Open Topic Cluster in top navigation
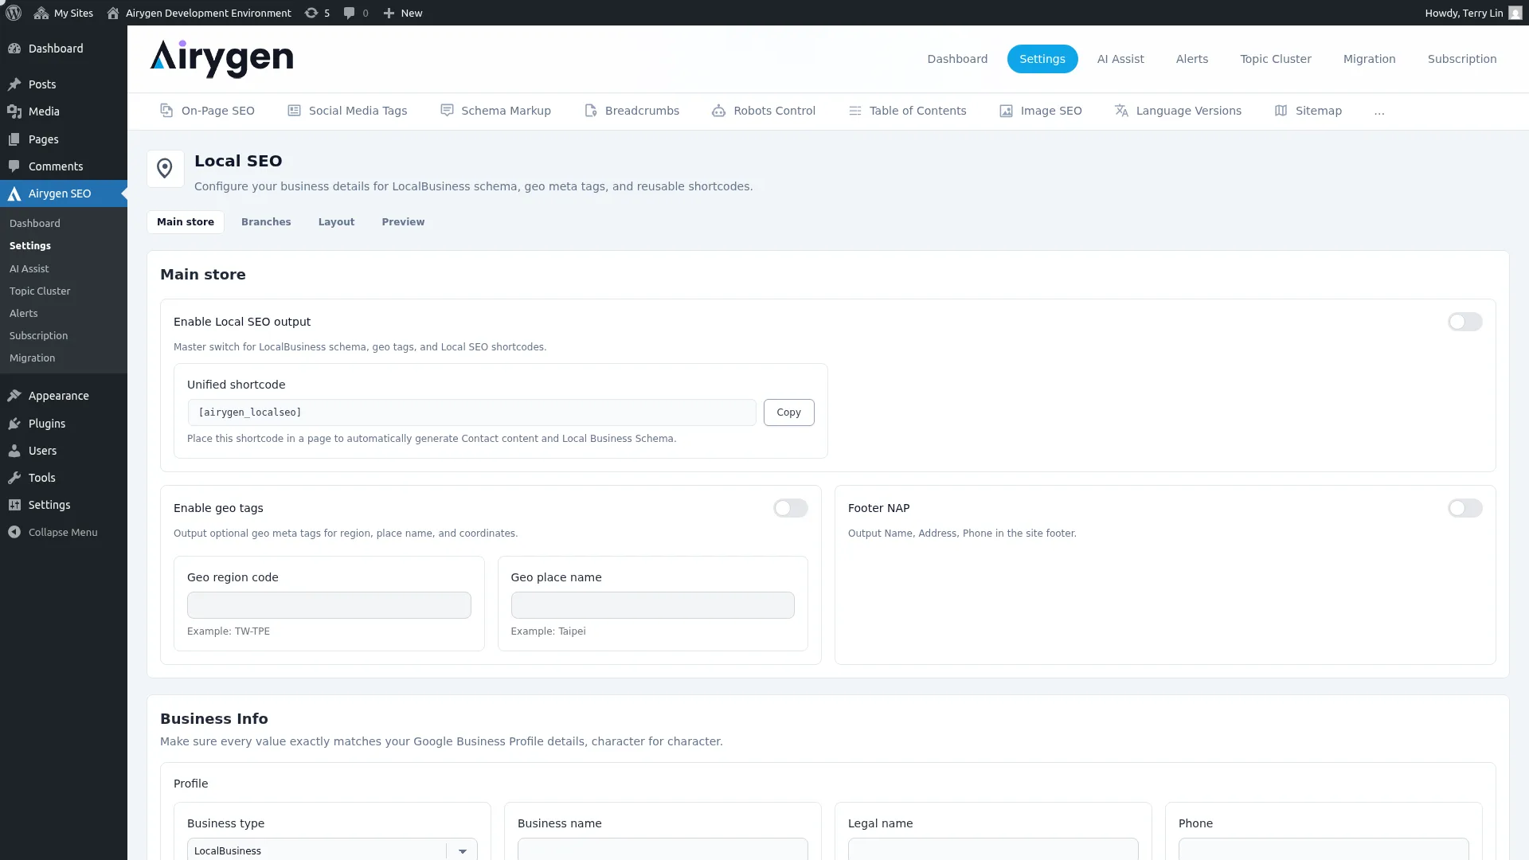This screenshot has width=1529, height=860. point(1276,59)
